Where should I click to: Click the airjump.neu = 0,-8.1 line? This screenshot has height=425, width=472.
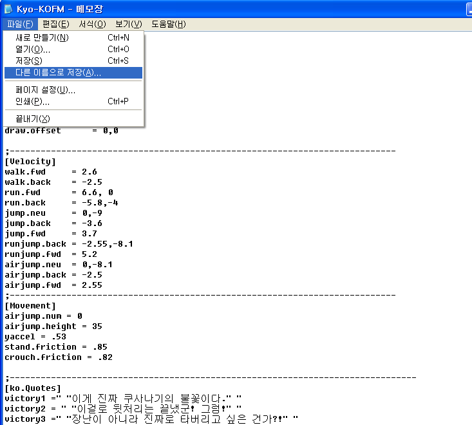(x=59, y=265)
